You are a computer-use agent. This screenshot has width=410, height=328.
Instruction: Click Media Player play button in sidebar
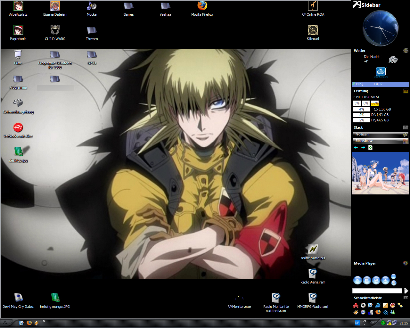click(x=357, y=280)
